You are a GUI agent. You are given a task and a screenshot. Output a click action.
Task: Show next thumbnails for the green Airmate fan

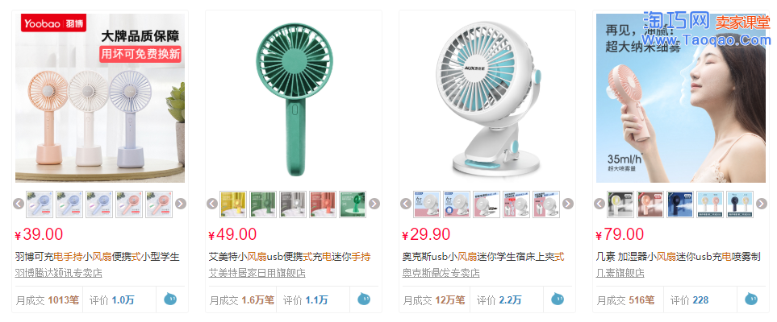click(x=374, y=204)
